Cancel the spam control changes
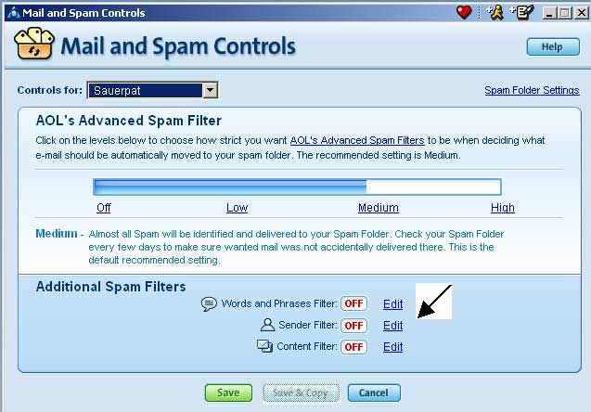This screenshot has height=412, width=591. coord(374,393)
